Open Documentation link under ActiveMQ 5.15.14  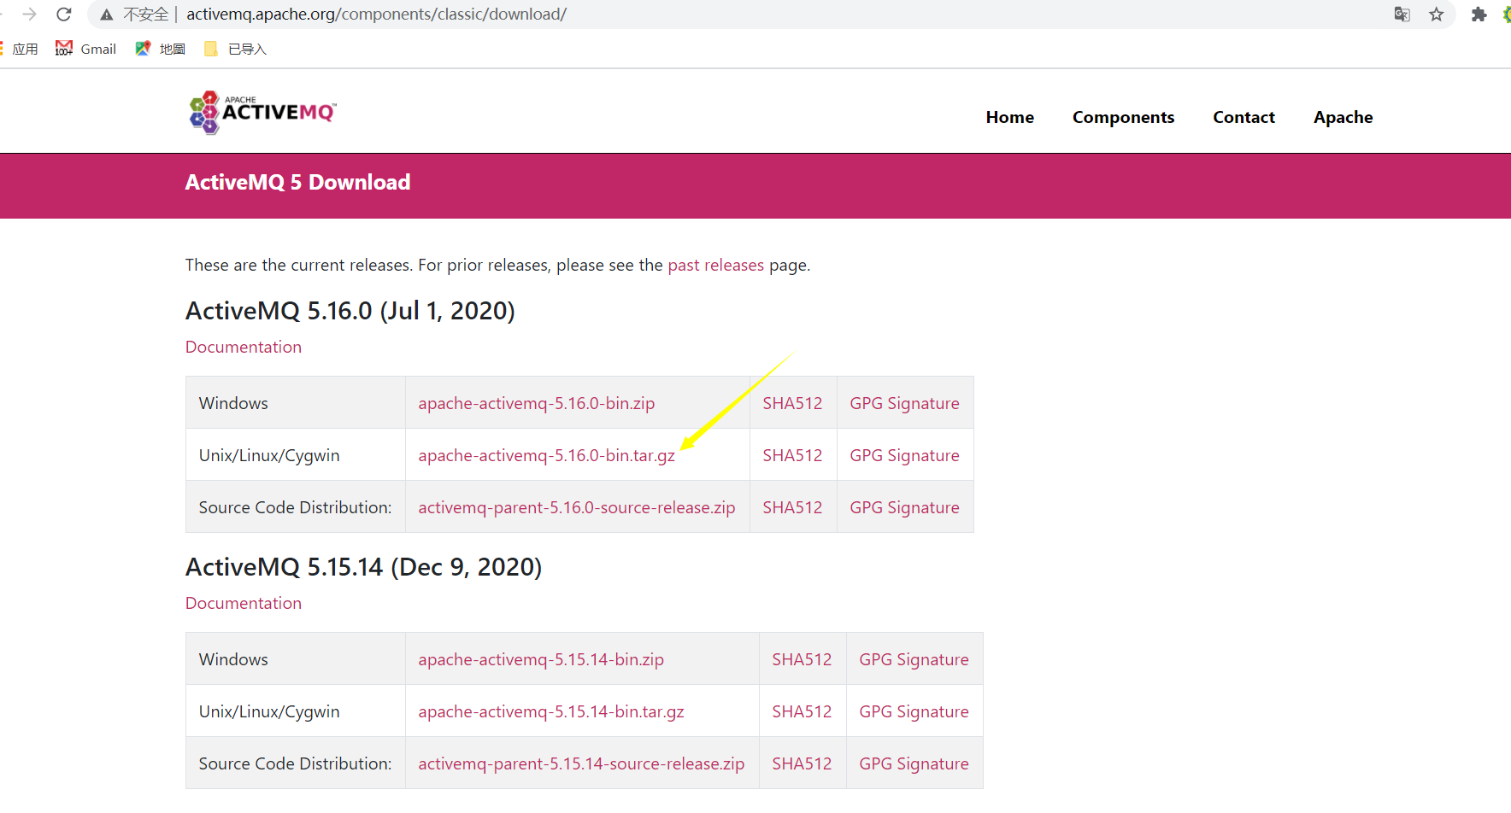click(x=244, y=603)
